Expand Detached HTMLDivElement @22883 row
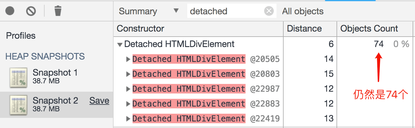415x128 pixels. (x=128, y=104)
